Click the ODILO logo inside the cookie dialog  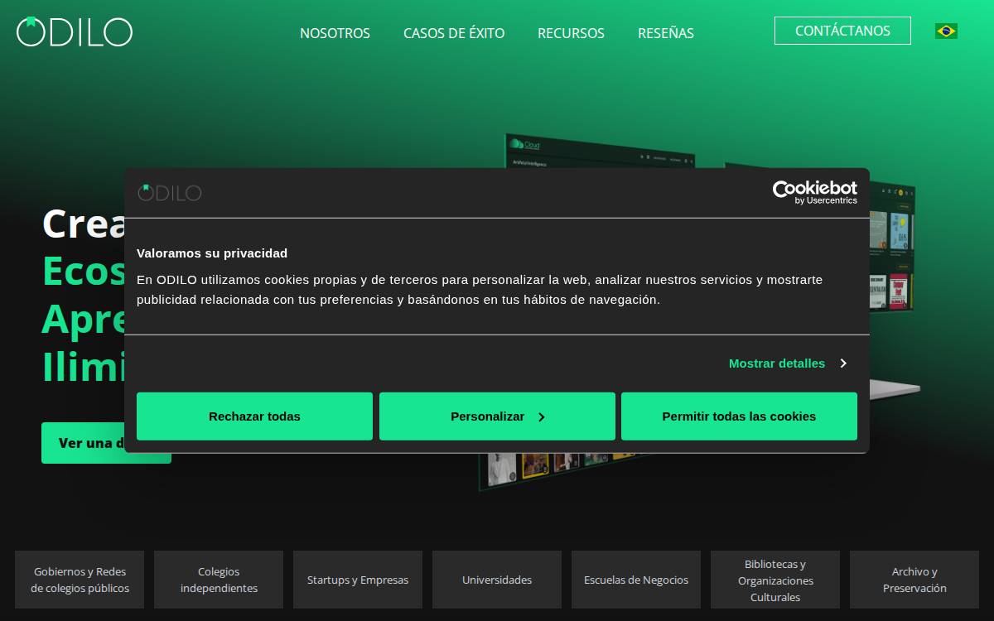click(x=170, y=192)
